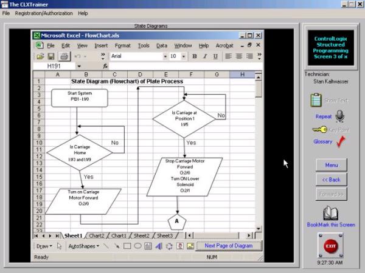The width and height of the screenshot is (365, 273).
Task: Apply left text alignment
Action: tap(228, 56)
